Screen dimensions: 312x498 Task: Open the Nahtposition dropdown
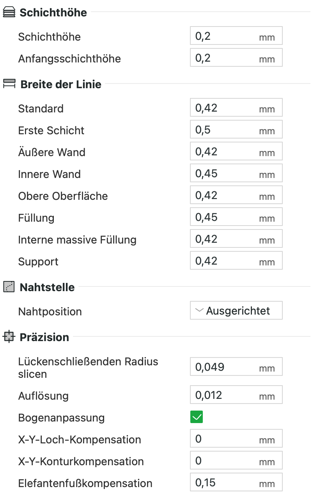point(236,311)
